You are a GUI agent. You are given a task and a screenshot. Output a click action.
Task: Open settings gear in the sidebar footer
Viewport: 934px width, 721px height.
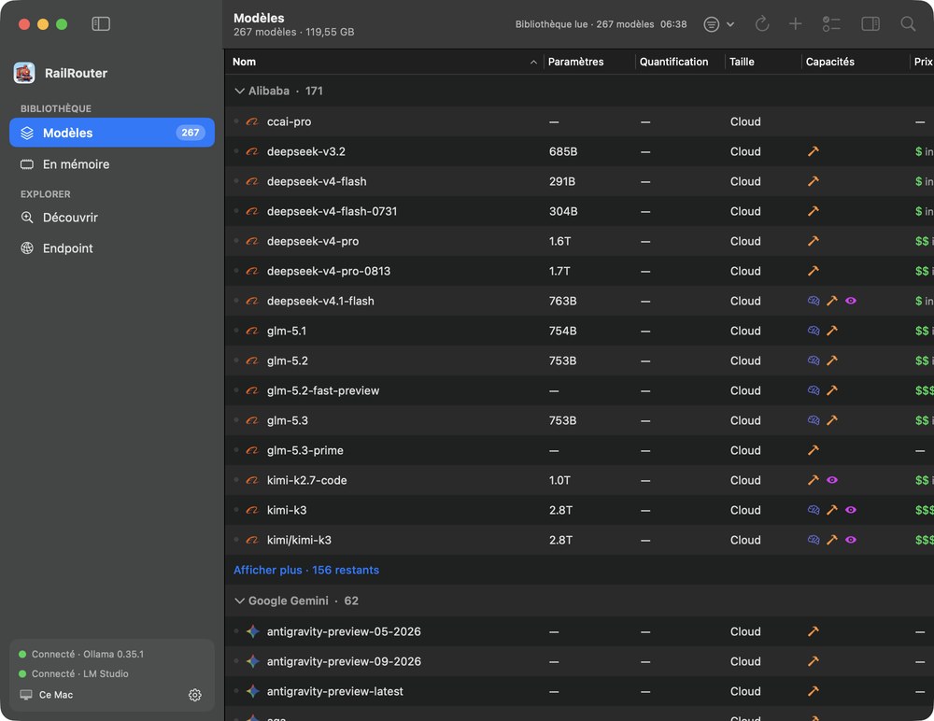[195, 695]
